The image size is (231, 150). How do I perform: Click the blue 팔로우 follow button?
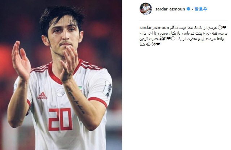point(201,9)
